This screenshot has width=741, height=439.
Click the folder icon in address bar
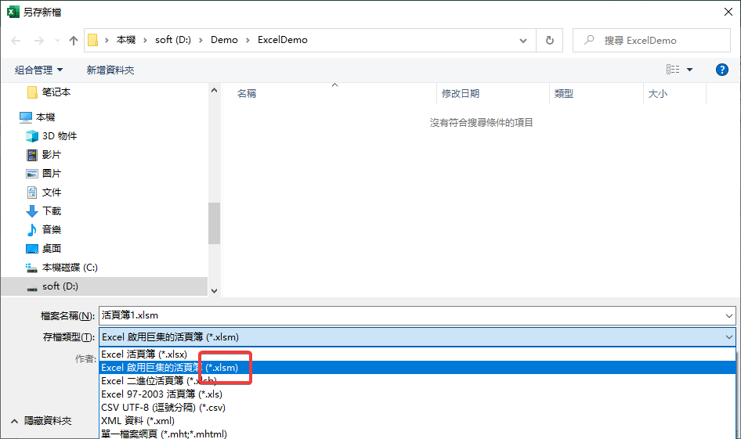point(93,40)
